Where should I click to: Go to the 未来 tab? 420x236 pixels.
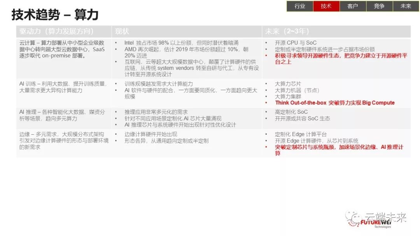406,6
